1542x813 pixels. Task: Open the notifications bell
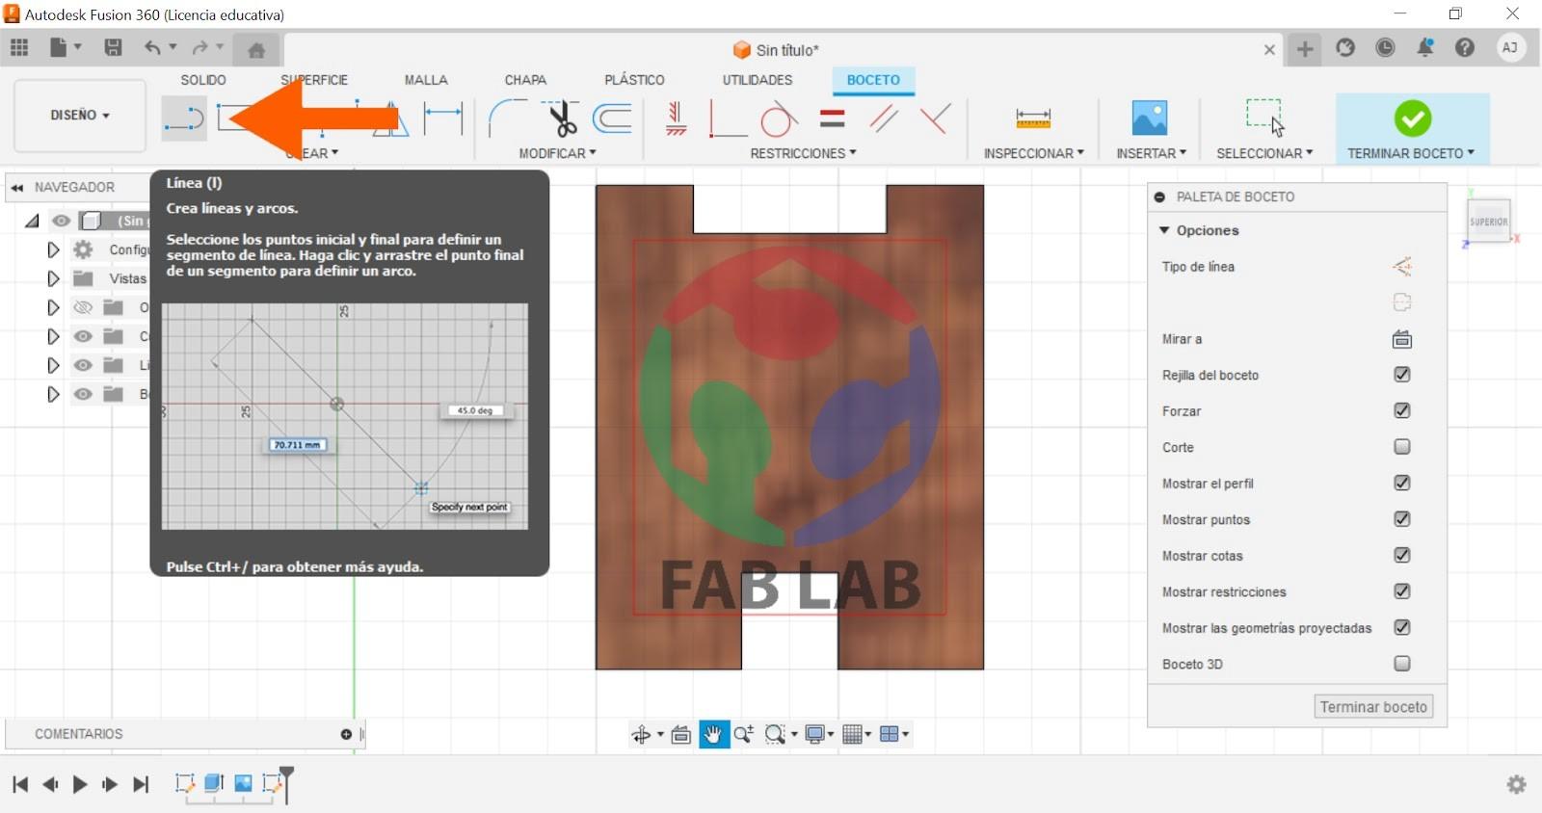click(1424, 47)
